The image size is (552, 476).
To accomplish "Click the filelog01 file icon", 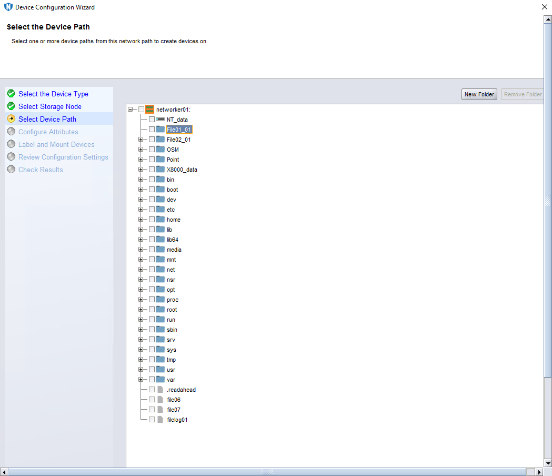I will point(160,420).
